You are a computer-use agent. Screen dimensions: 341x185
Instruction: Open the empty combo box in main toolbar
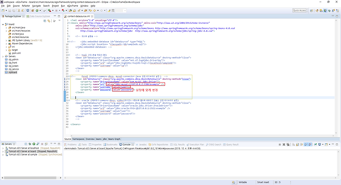click(121, 10)
